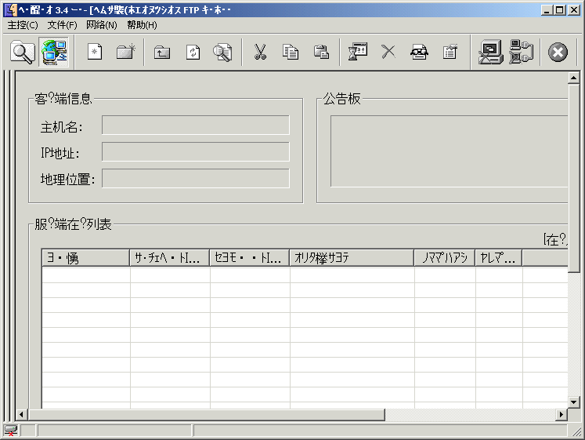585x440 pixels.
Task: Click the paste clipboard icon
Action: (321, 53)
